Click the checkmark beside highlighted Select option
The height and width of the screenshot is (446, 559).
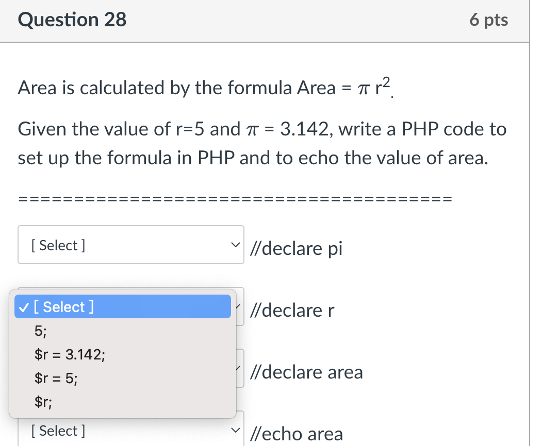click(x=24, y=307)
